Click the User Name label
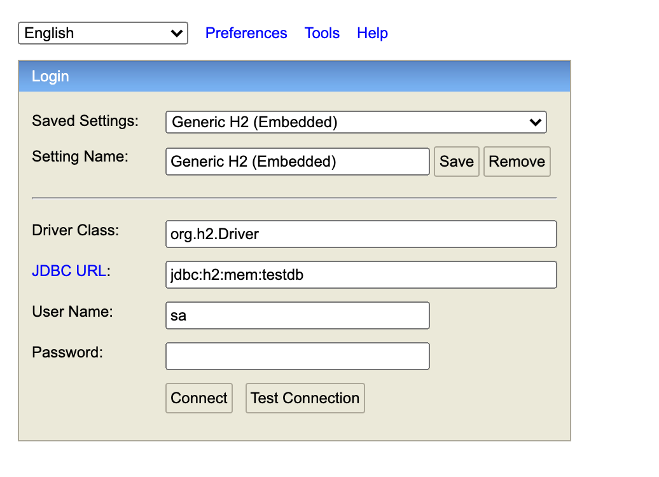 [x=73, y=312]
